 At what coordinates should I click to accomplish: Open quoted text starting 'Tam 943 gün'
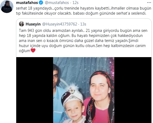click(83, 41)
